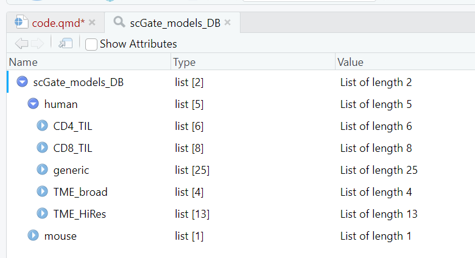Collapse the human list node
The height and width of the screenshot is (258, 475).
[x=33, y=104]
